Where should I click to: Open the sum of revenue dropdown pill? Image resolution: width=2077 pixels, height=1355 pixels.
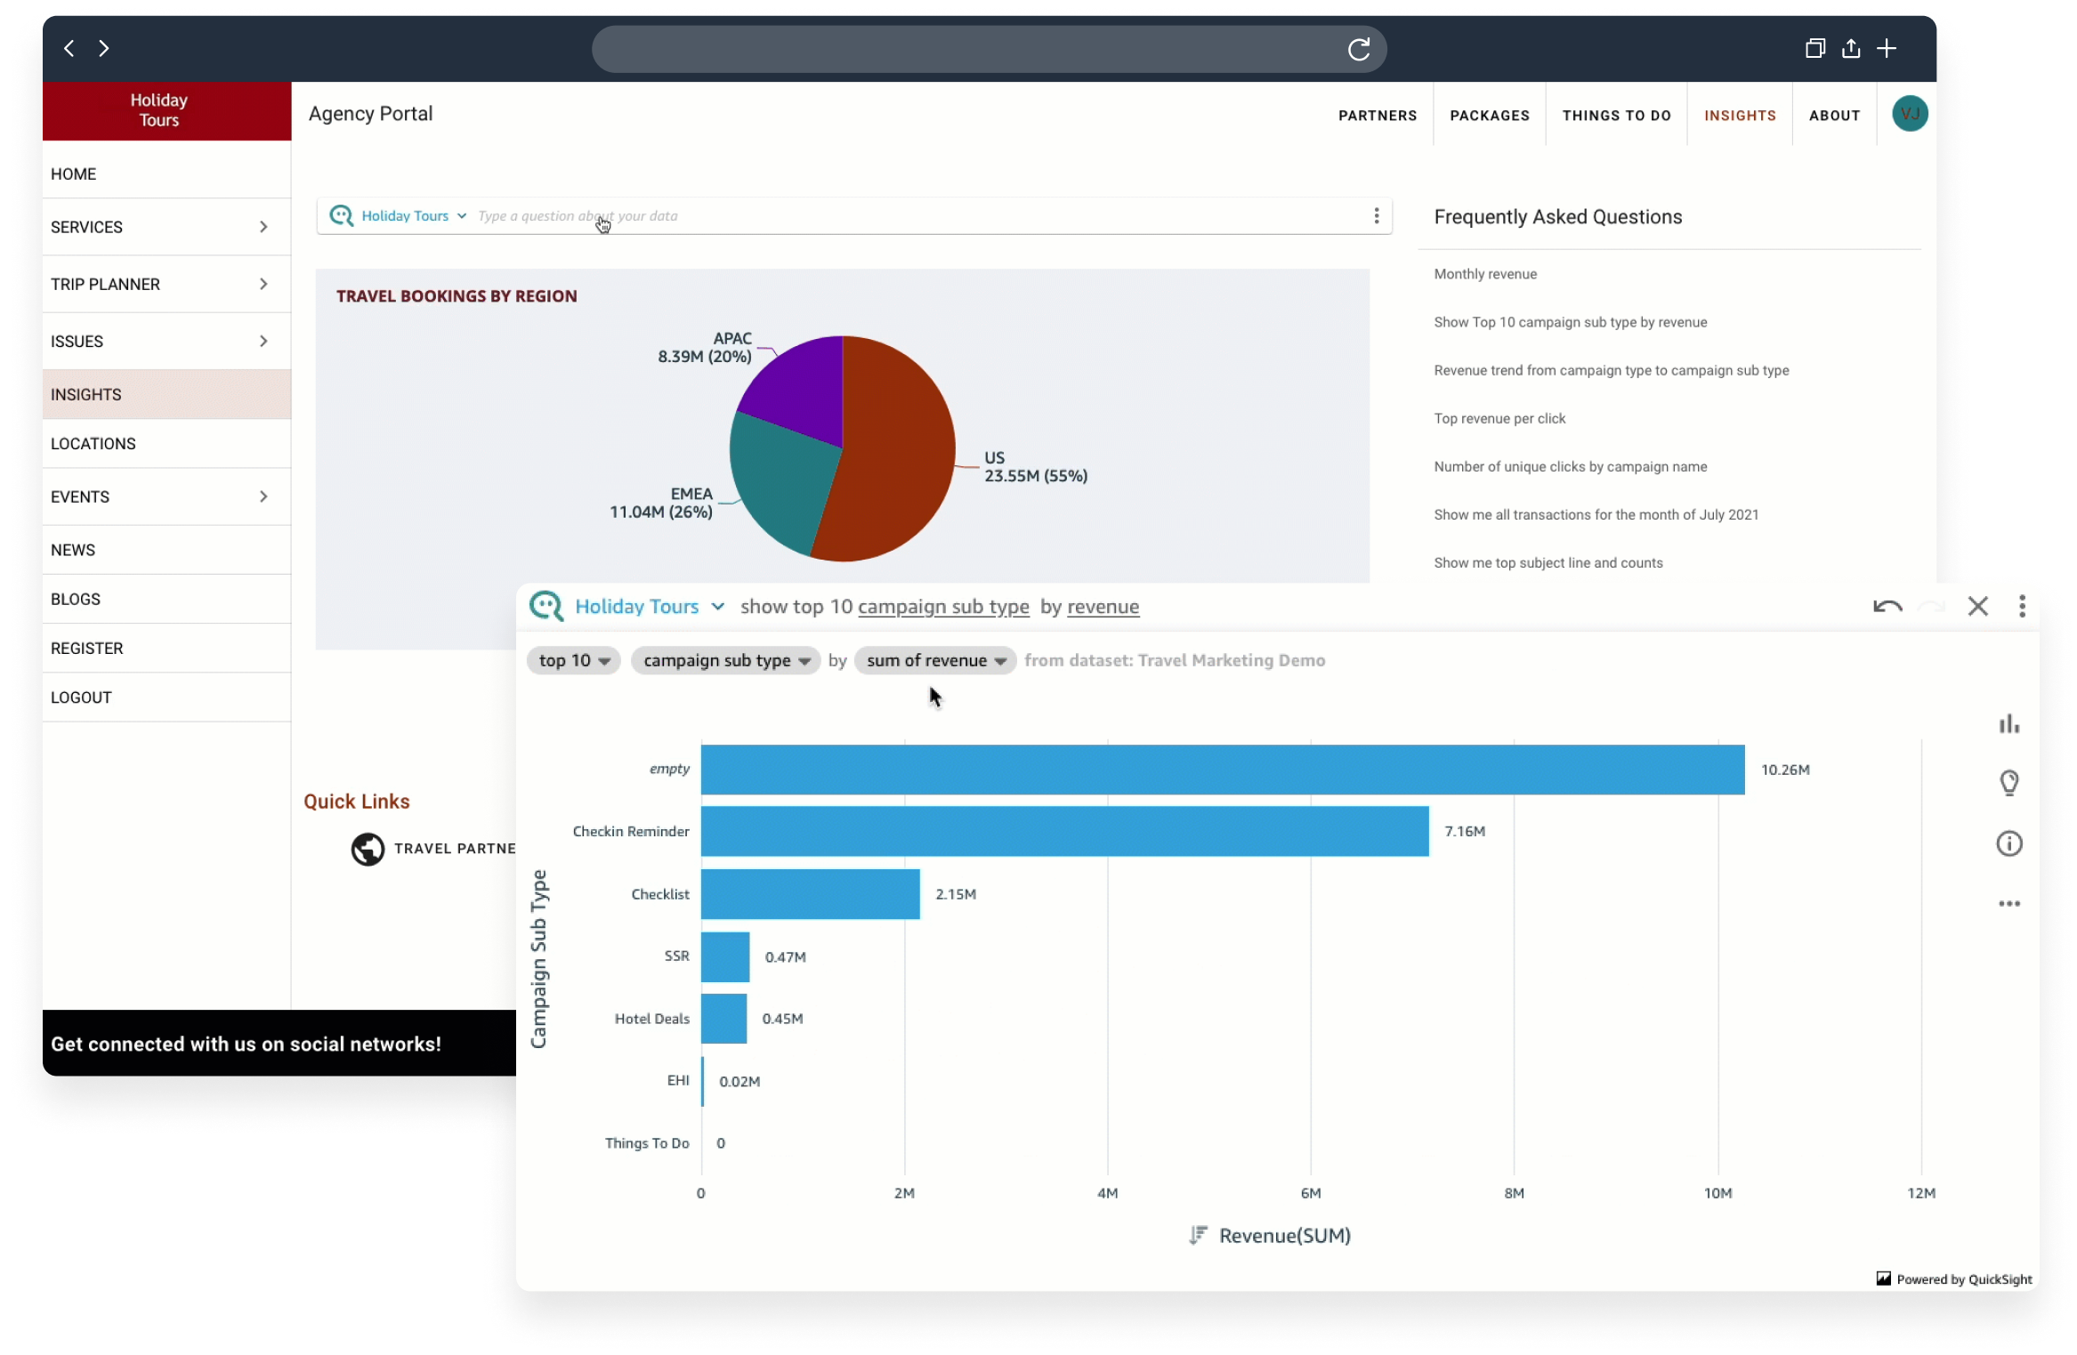coord(935,660)
